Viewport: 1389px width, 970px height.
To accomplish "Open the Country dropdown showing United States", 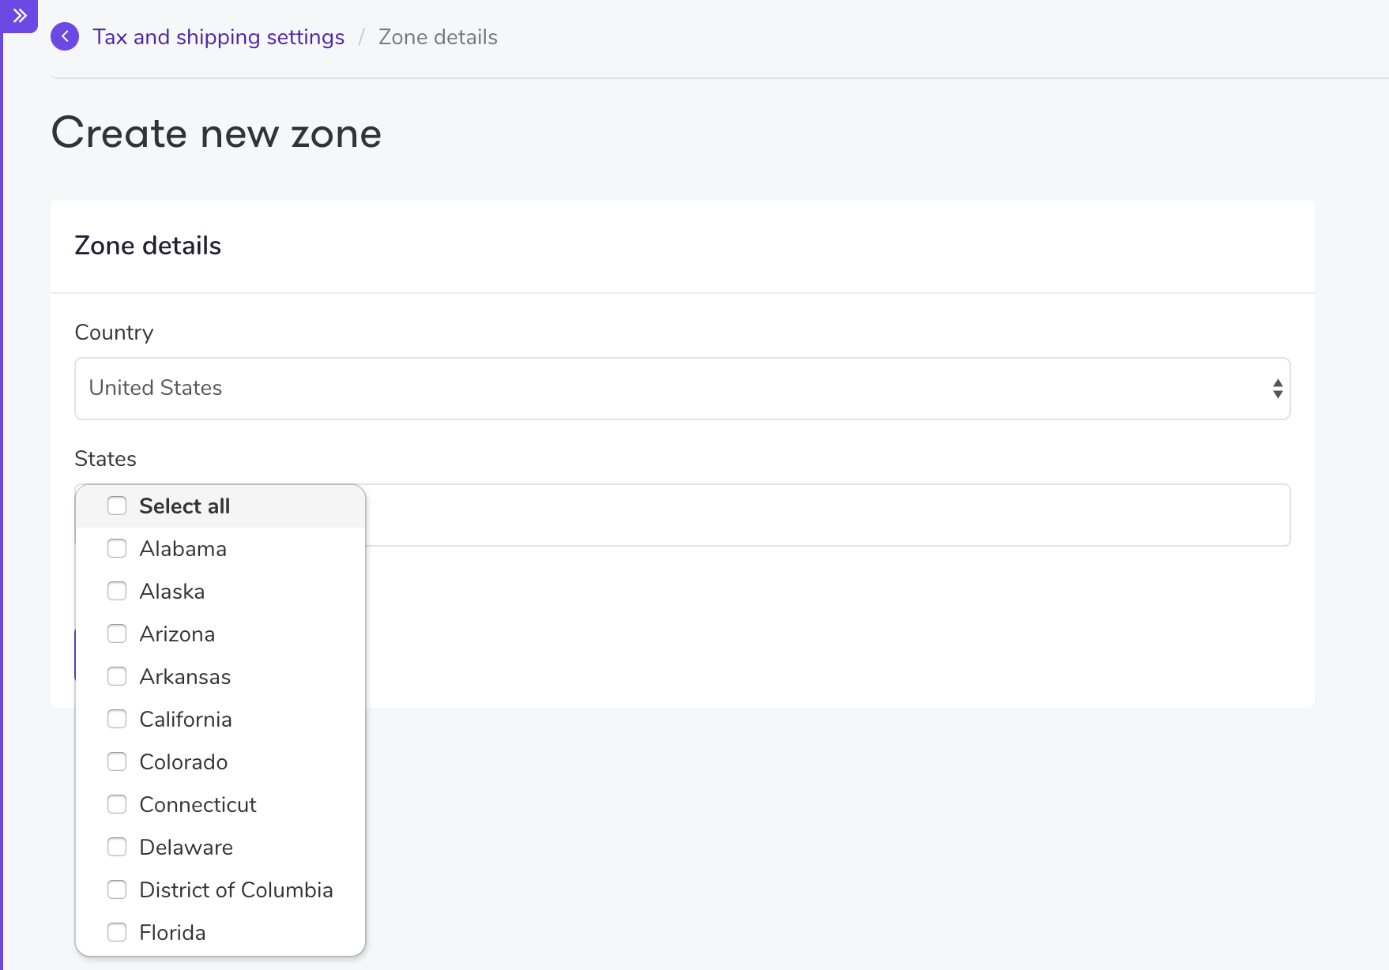I will (683, 389).
